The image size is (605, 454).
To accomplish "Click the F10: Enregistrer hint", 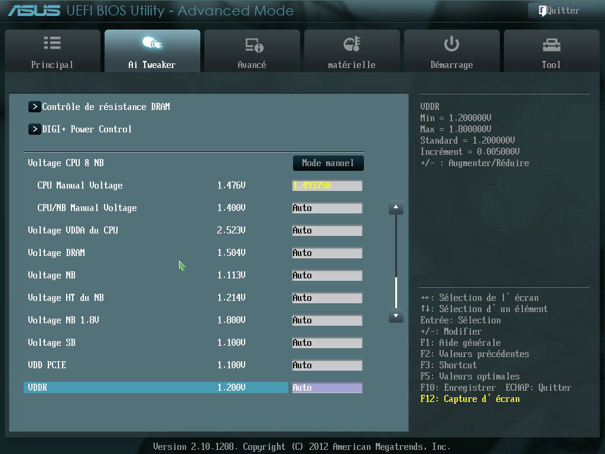I will [x=458, y=388].
